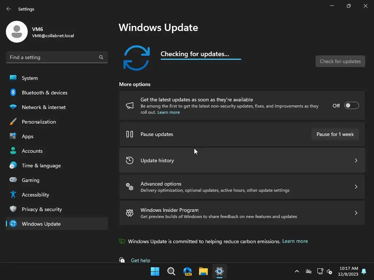Click the Bluetooth icon in sidebar
This screenshot has width=374, height=280.
point(13,92)
